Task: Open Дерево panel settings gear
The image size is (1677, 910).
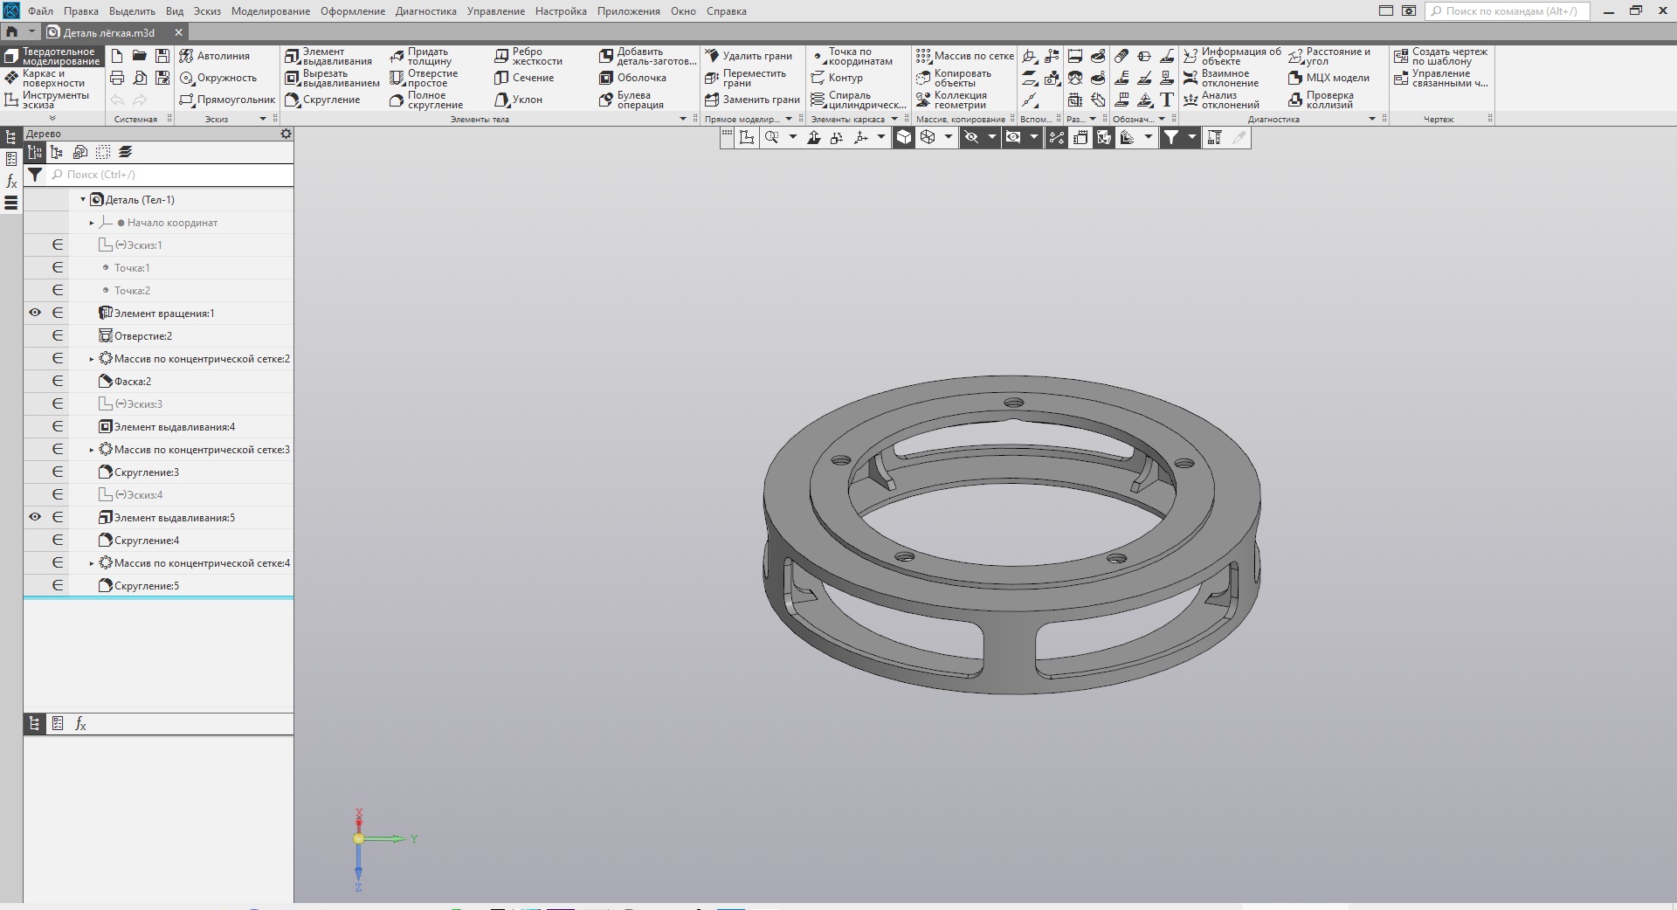Action: coord(286,134)
